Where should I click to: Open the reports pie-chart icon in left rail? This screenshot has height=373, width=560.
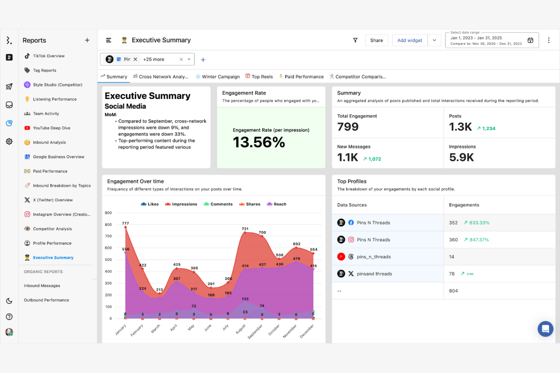click(x=9, y=123)
